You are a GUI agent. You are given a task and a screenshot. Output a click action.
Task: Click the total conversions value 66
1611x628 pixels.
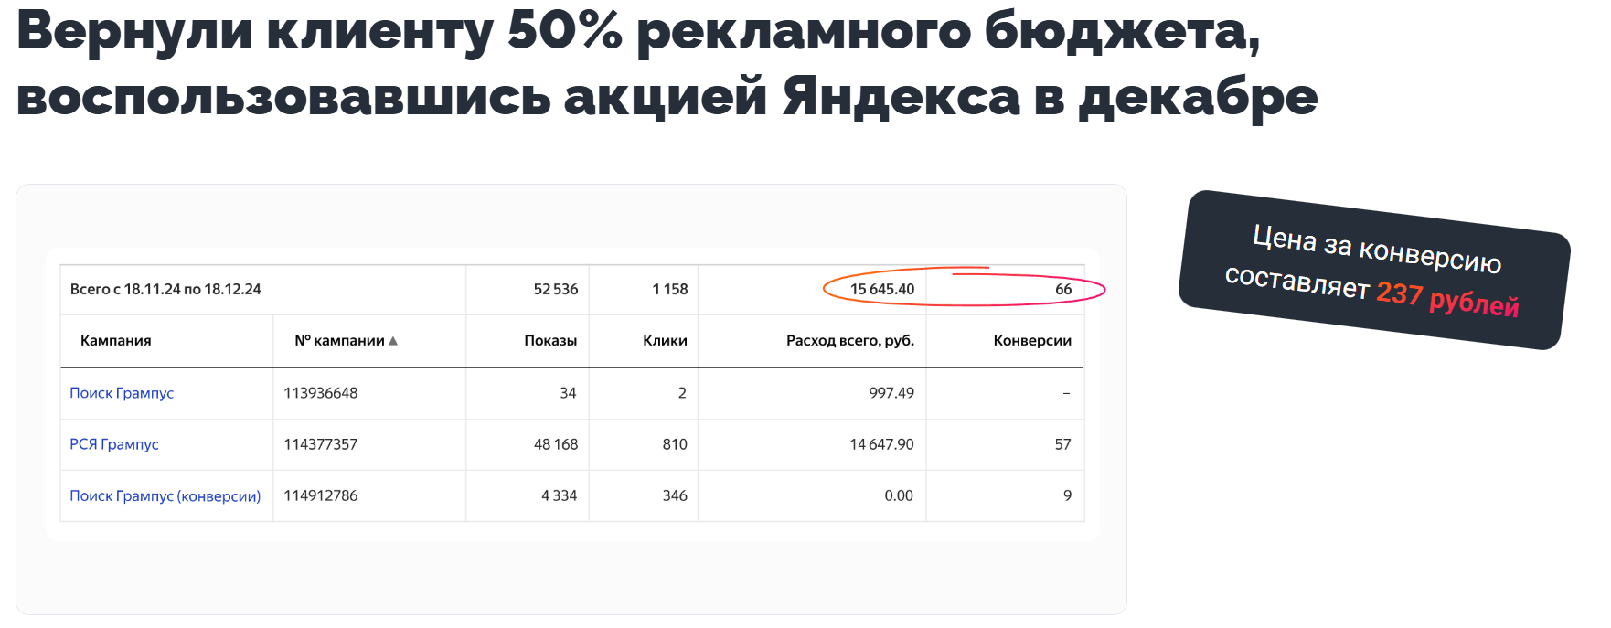[1063, 290]
